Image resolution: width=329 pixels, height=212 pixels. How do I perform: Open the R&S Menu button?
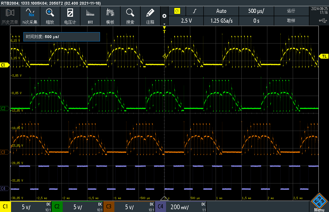click(x=319, y=202)
